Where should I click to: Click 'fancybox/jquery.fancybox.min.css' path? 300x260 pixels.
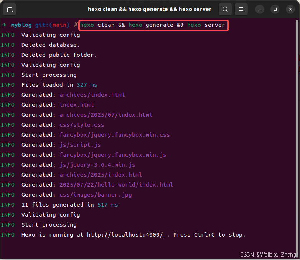click(114, 135)
